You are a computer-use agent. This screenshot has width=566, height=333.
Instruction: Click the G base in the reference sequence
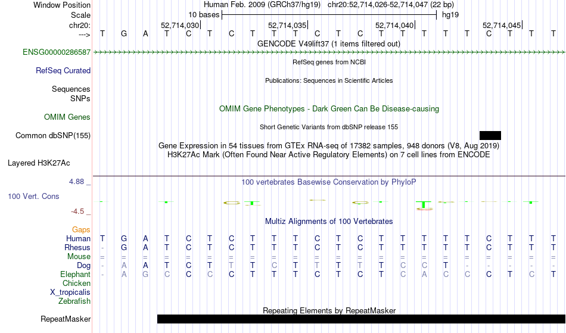coord(124,34)
